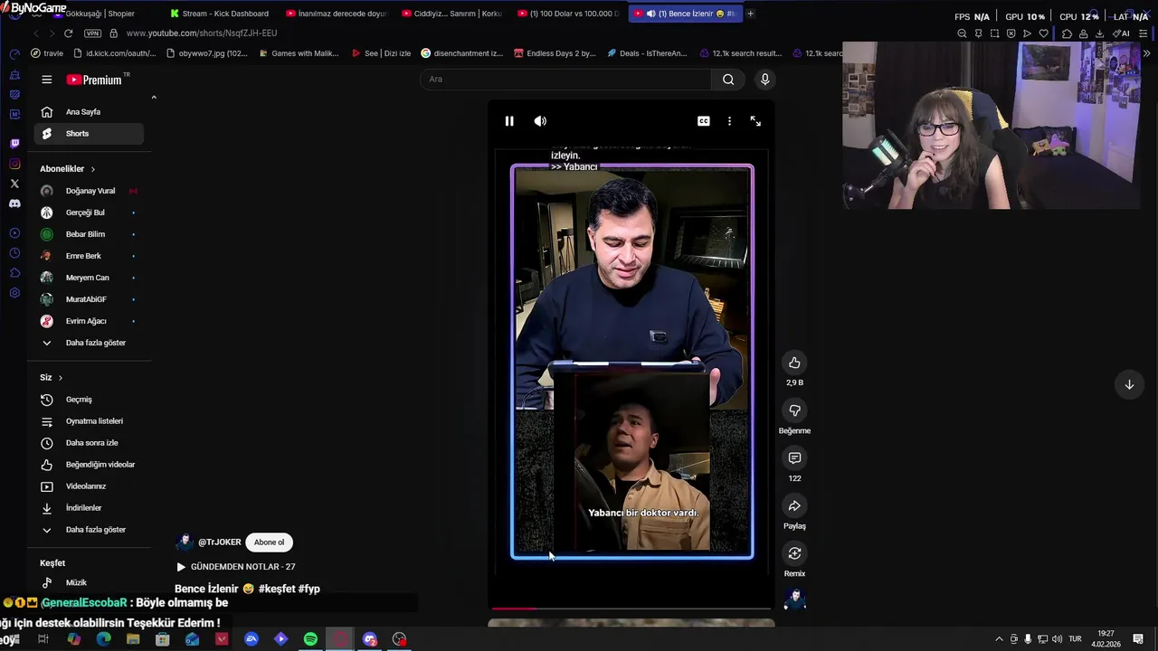Open Discord in browser sidebar
1158x651 pixels.
14,204
